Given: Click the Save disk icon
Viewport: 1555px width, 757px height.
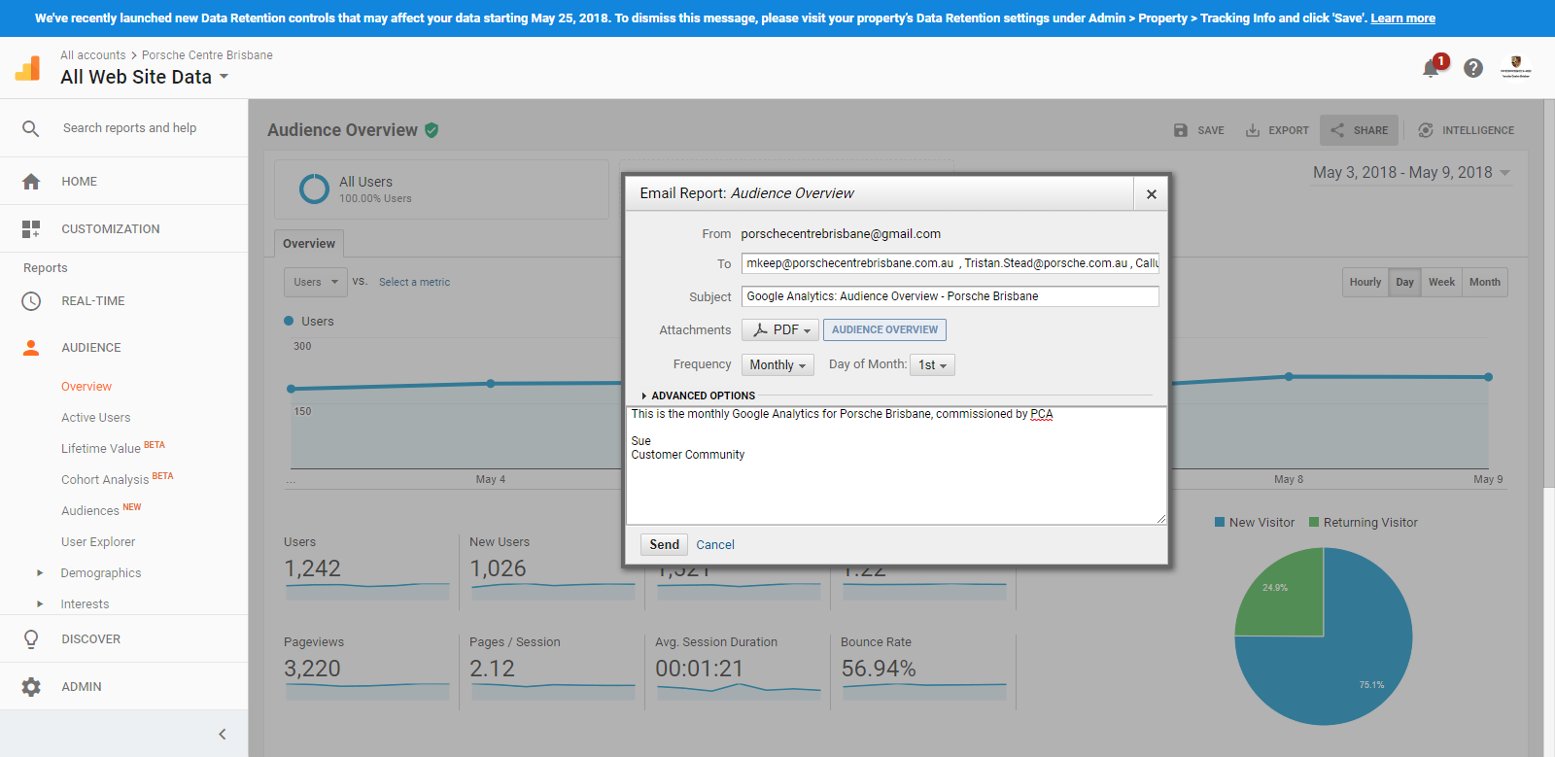Looking at the screenshot, I should coord(1181,130).
